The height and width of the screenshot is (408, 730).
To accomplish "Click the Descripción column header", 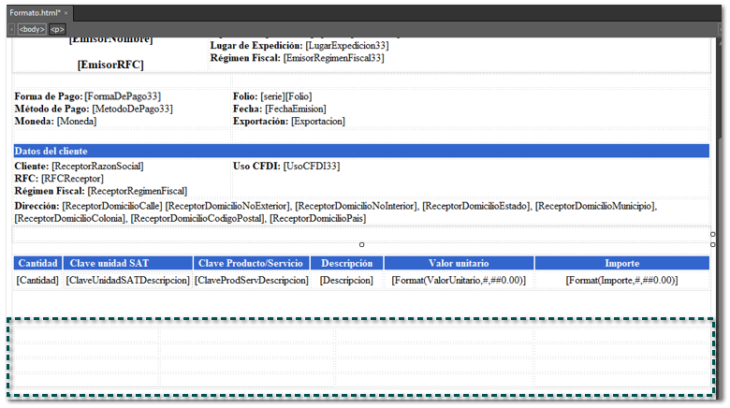I will 346,264.
